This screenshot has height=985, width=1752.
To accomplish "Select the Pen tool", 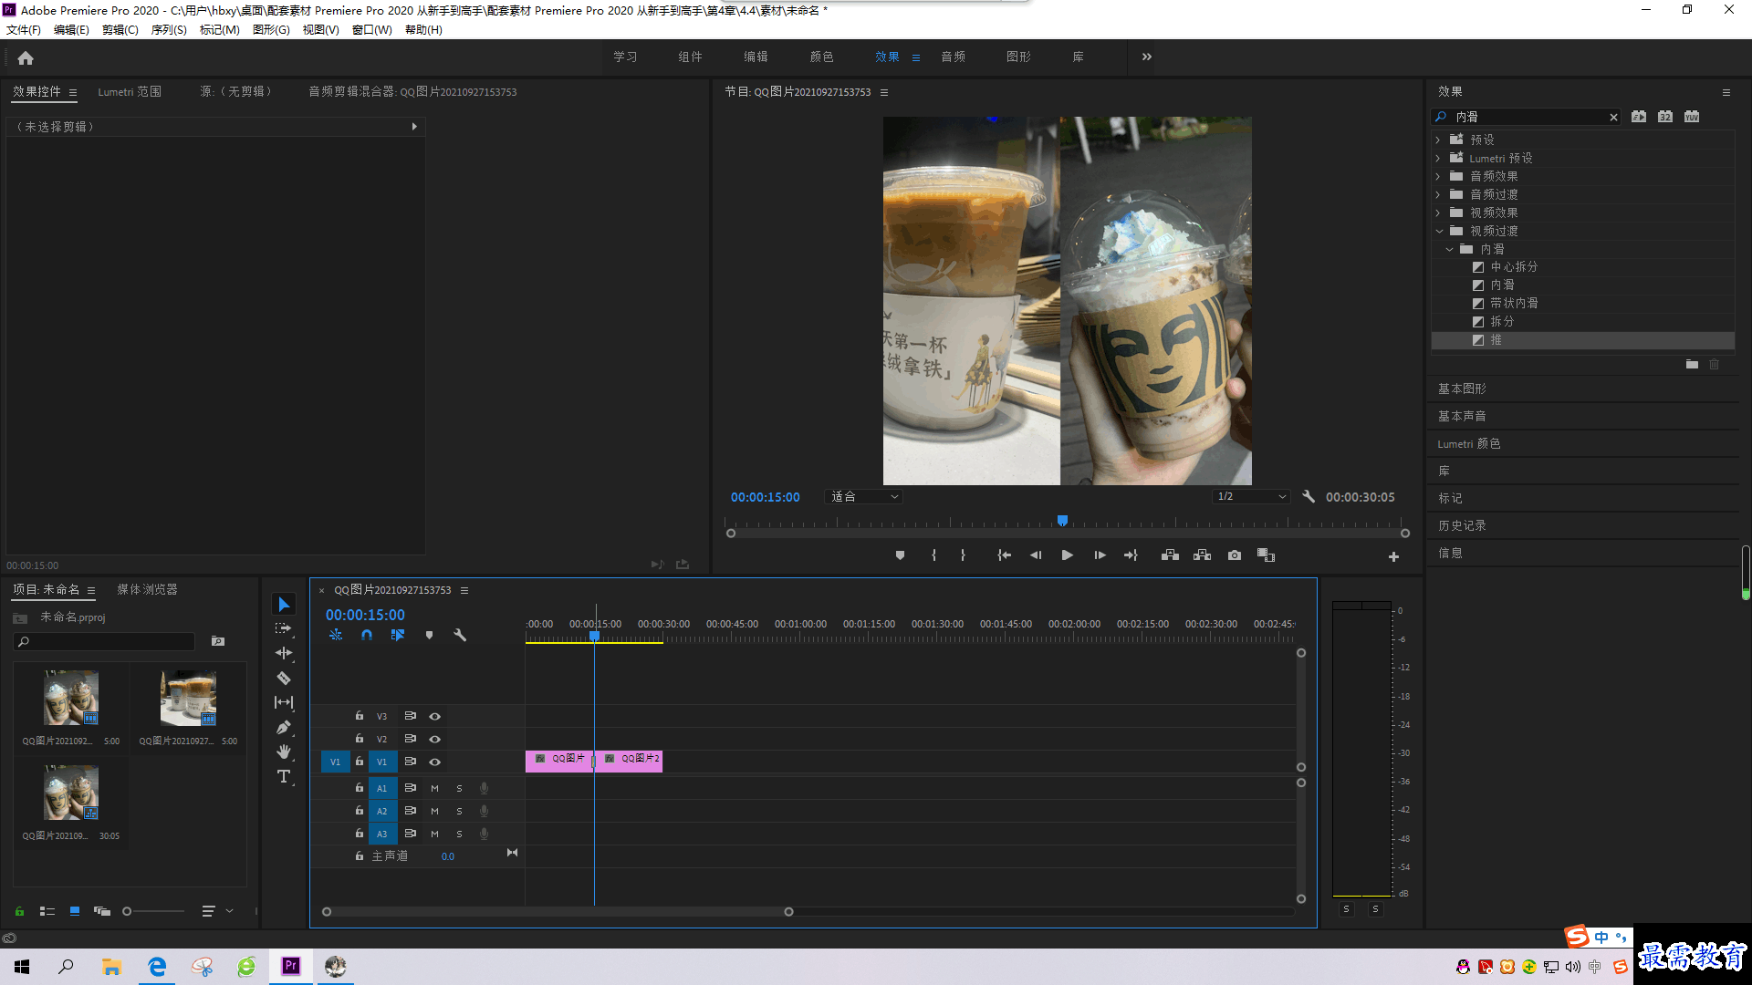I will [284, 727].
